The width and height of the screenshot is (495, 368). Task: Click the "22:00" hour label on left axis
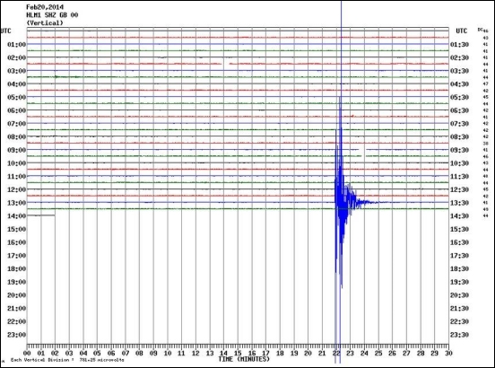pyautogui.click(x=17, y=321)
